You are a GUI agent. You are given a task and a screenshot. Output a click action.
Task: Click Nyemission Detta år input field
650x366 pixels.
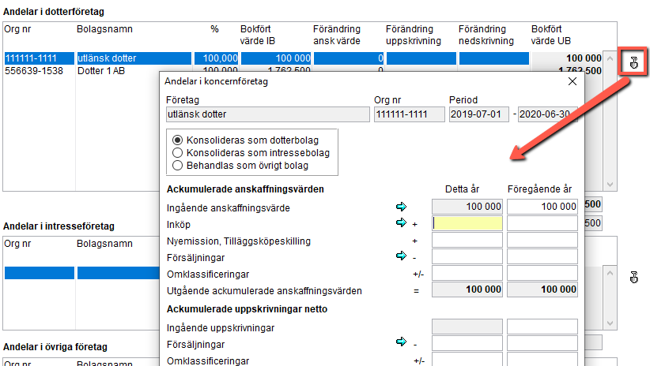[x=467, y=240]
